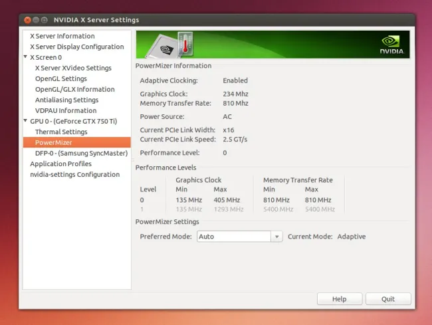
Task: Select X Screen 0 entry
Action: (x=46, y=57)
